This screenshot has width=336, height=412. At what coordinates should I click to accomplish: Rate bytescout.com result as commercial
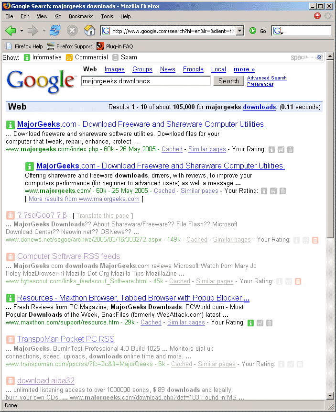pos(289,281)
